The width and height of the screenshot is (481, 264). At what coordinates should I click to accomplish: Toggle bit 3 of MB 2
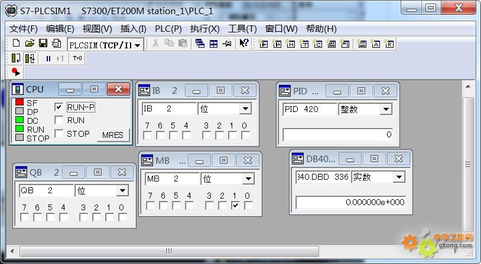(x=209, y=205)
